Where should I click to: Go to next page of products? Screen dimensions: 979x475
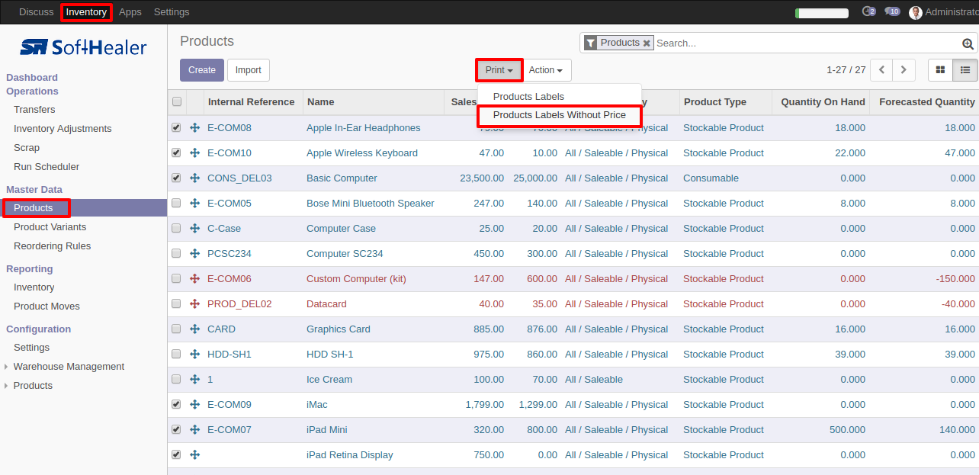(904, 70)
